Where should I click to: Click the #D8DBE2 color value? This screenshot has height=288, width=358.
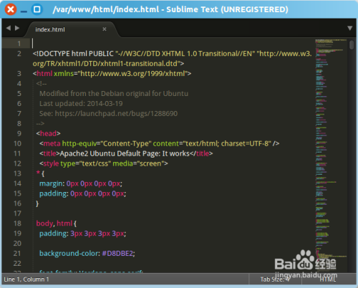117,253
